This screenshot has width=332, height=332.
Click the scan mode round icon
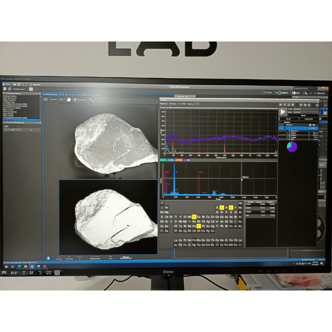[69, 100]
